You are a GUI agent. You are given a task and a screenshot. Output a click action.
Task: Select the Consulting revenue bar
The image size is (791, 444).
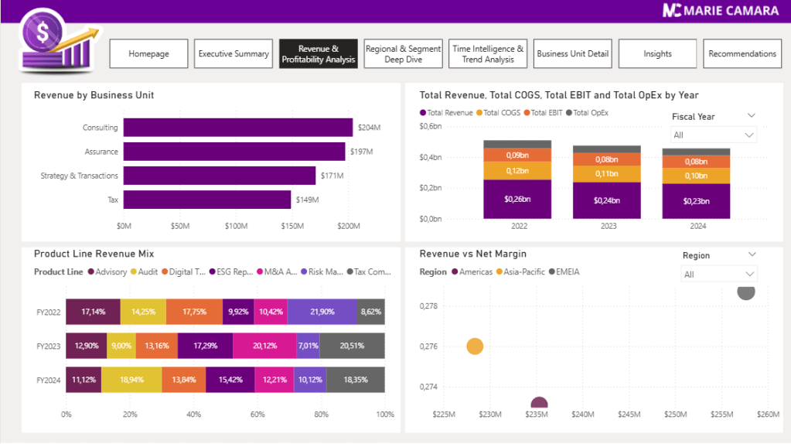point(237,128)
